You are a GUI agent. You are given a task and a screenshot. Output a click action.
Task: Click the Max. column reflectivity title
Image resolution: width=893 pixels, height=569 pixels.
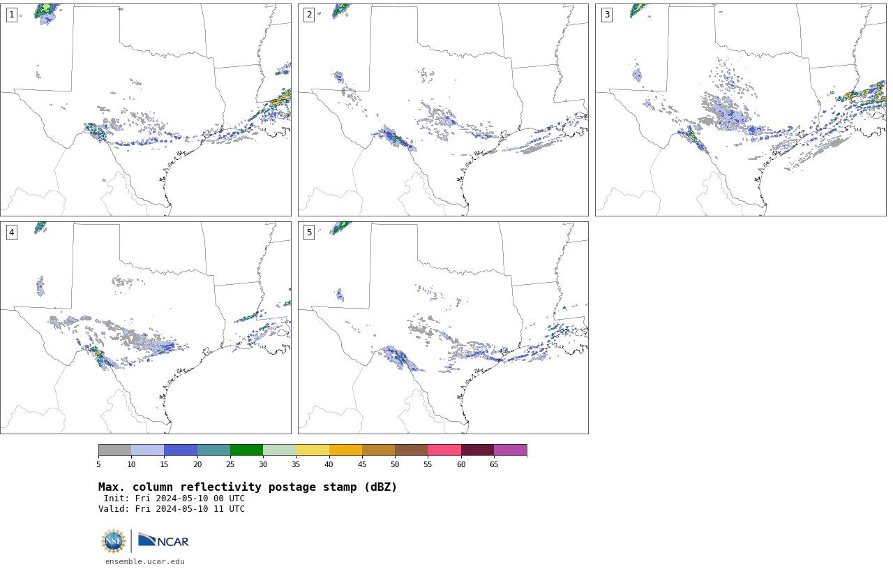pyautogui.click(x=248, y=487)
